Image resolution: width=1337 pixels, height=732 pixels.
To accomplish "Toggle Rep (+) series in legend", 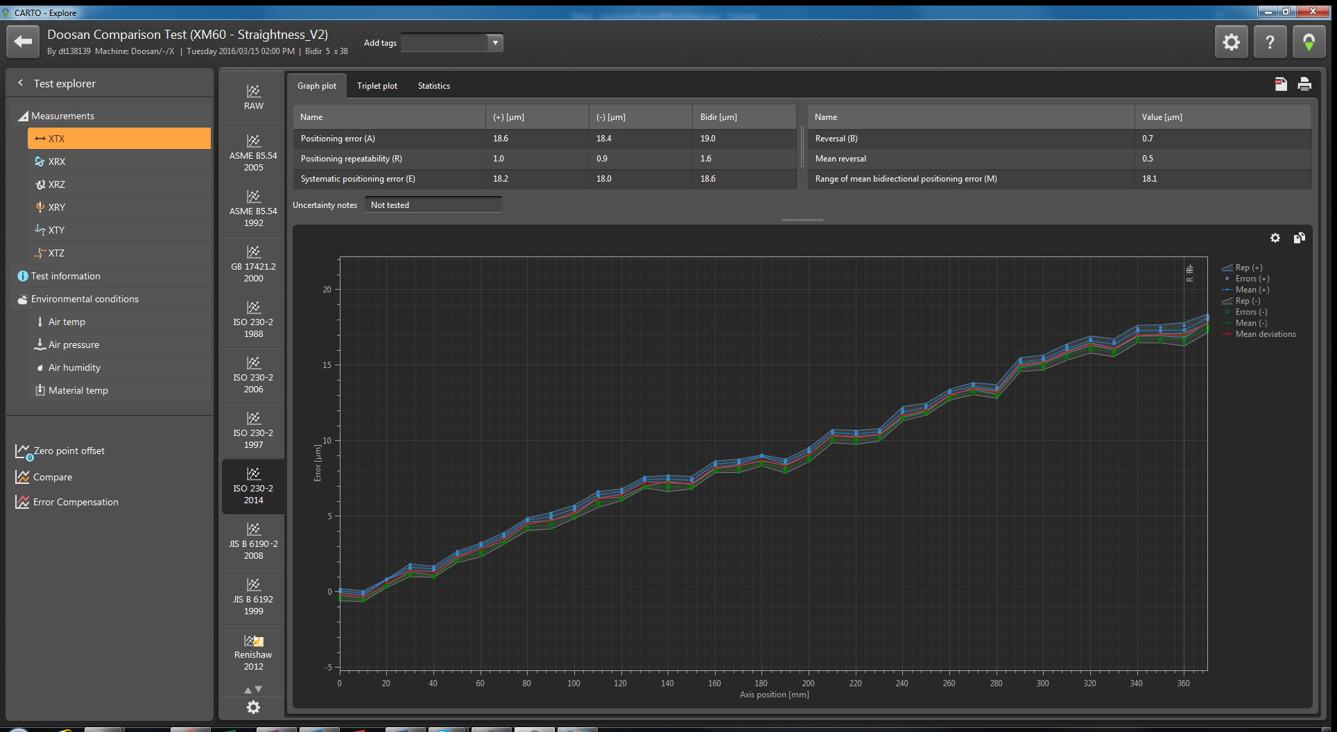I will [1248, 268].
